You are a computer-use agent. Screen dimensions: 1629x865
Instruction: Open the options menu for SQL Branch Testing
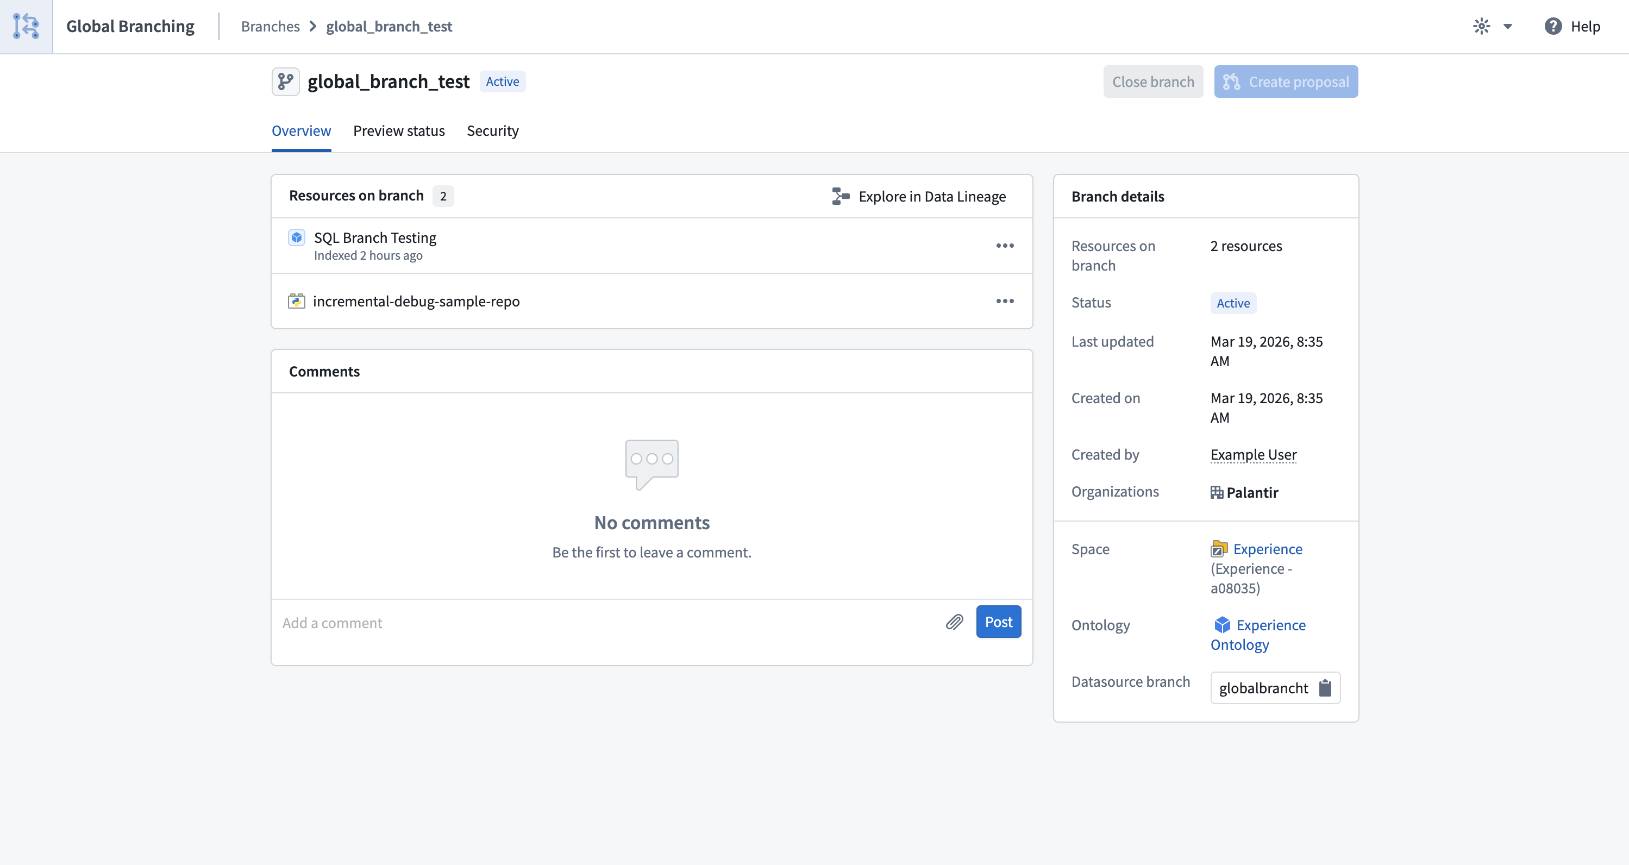(x=1005, y=246)
